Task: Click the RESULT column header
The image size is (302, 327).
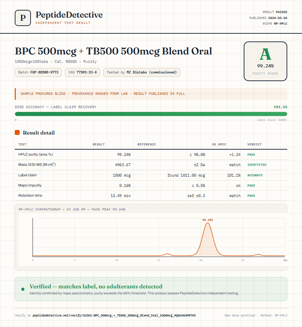Action: tap(99, 144)
